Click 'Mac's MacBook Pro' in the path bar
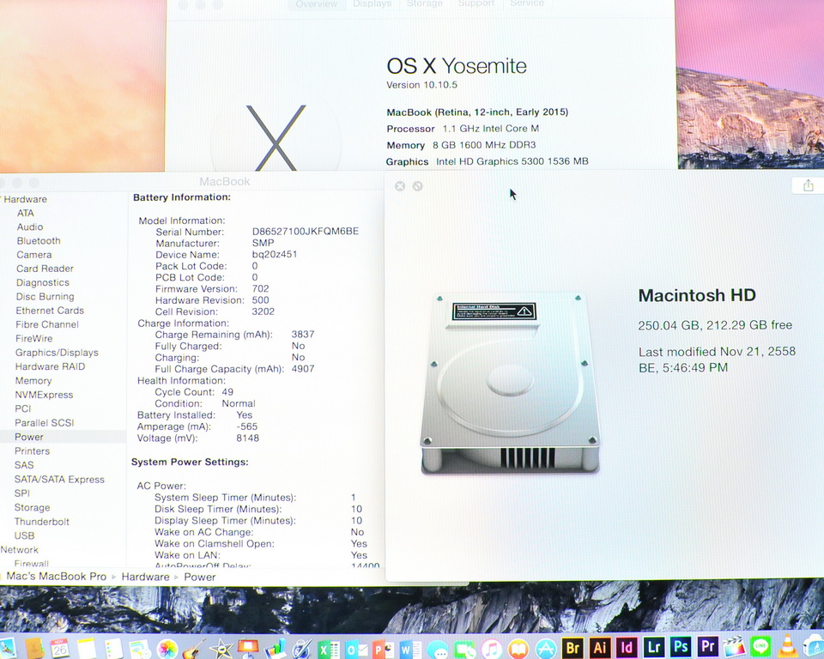 (x=57, y=577)
